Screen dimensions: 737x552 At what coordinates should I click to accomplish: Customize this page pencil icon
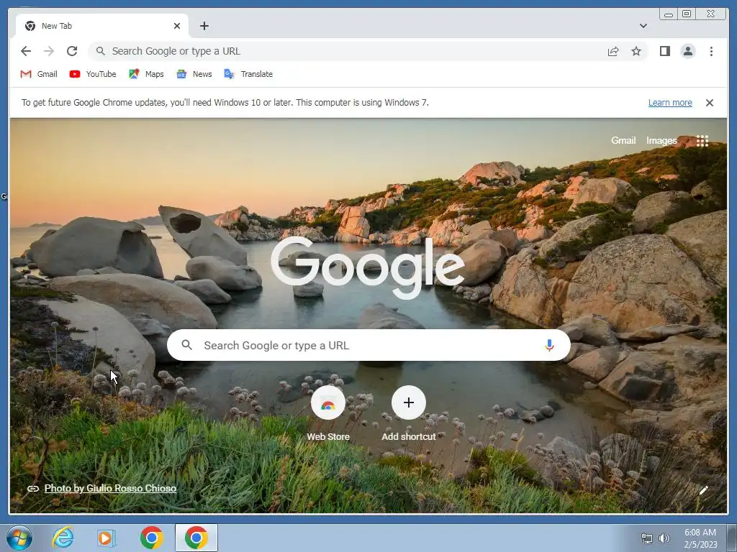coord(703,490)
